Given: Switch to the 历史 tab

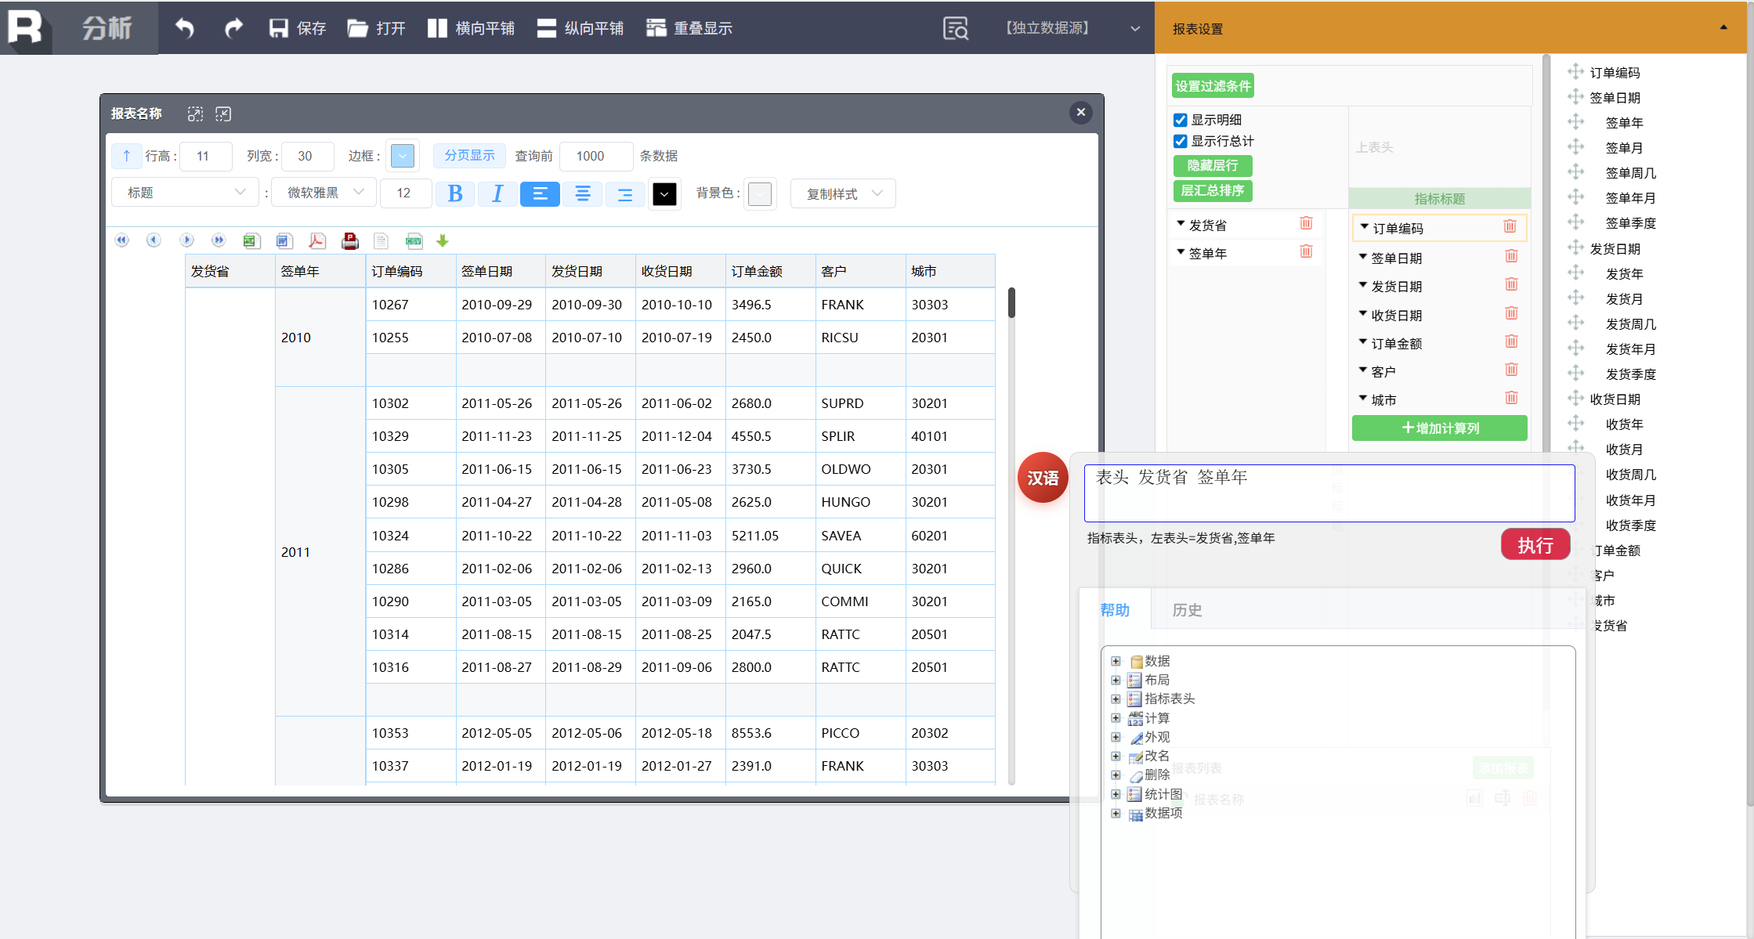Looking at the screenshot, I should (1186, 610).
